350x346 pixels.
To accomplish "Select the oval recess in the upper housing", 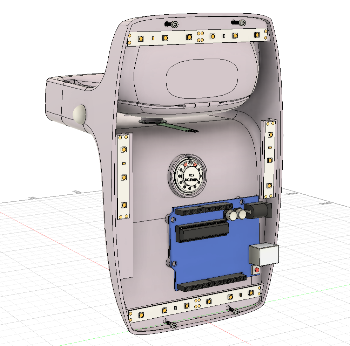I will click(x=202, y=78).
